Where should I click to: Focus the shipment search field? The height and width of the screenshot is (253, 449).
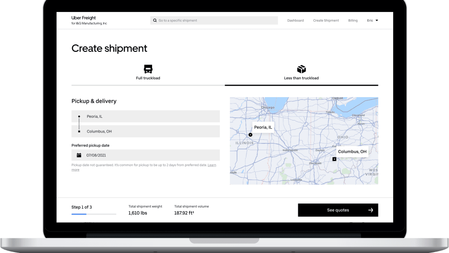215,21
